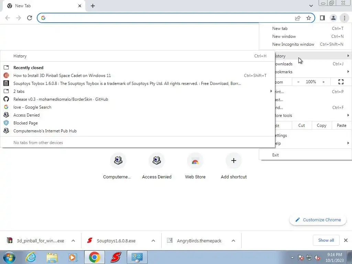352x264 pixels.
Task: Expand options for AngryBirds.themepack download
Action: (x=233, y=241)
